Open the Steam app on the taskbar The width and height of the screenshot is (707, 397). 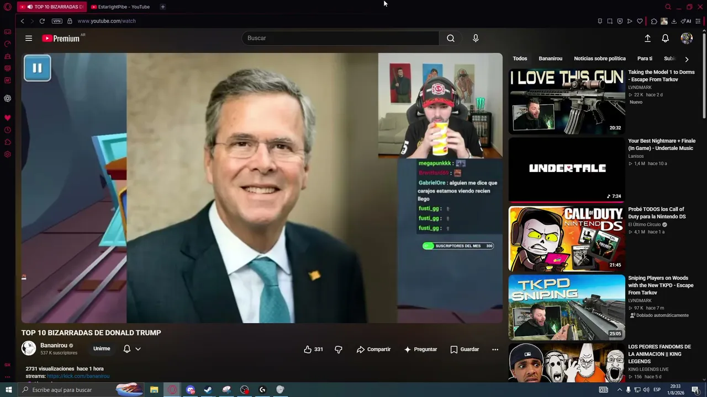pyautogui.click(x=208, y=390)
